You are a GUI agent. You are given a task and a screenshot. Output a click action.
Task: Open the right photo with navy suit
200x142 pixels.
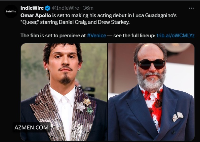click(x=151, y=92)
